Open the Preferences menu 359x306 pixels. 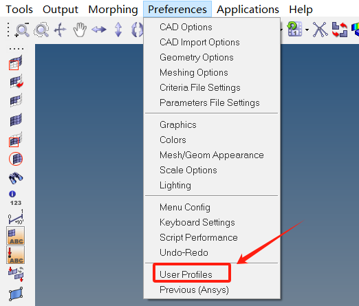[x=177, y=10]
